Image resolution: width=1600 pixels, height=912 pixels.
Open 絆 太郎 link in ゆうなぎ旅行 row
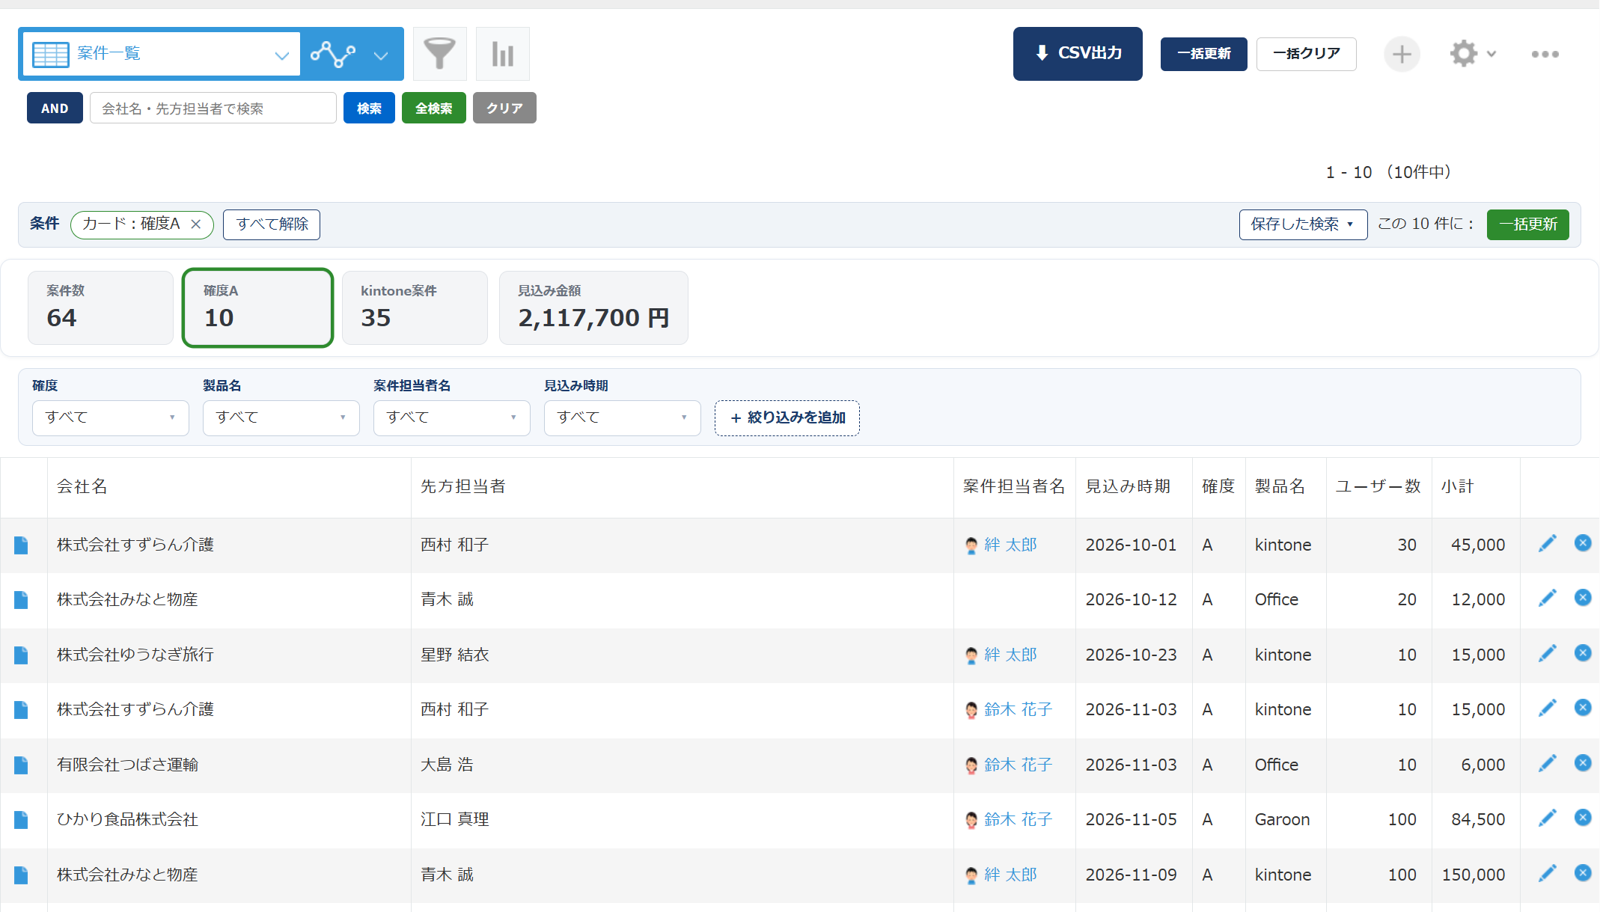[1010, 655]
